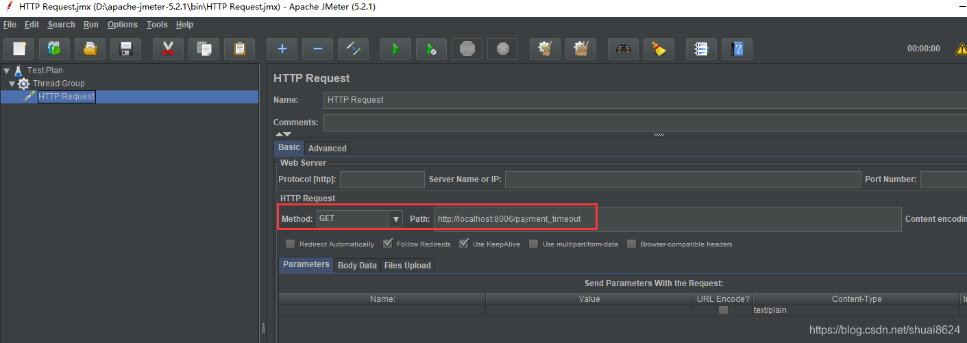Click the comments panel collapse arrows
Screen dimensions: 967x343
283,134
